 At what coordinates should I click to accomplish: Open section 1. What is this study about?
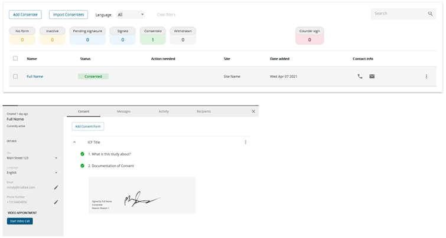click(109, 154)
